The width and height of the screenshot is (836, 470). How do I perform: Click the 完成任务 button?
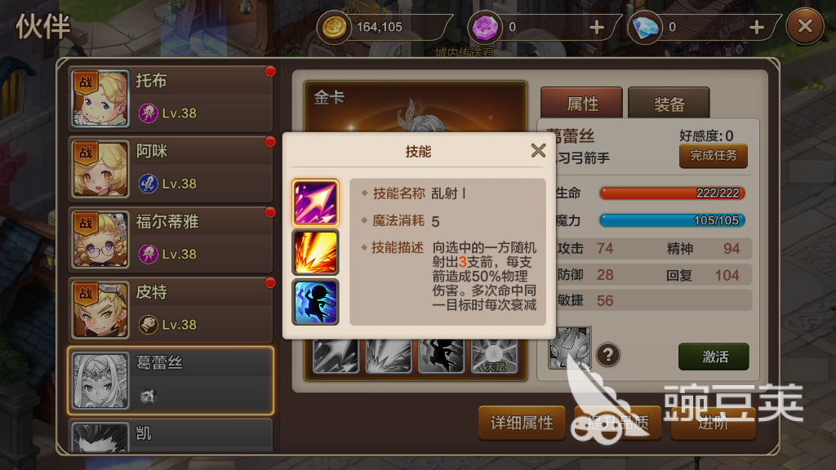click(714, 156)
